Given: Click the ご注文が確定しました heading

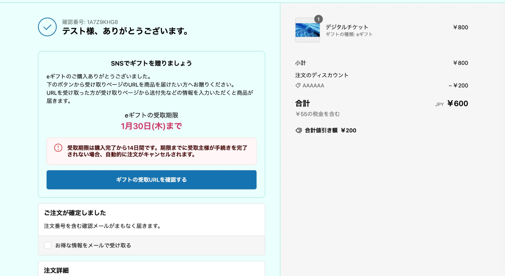Looking at the screenshot, I should (75, 213).
